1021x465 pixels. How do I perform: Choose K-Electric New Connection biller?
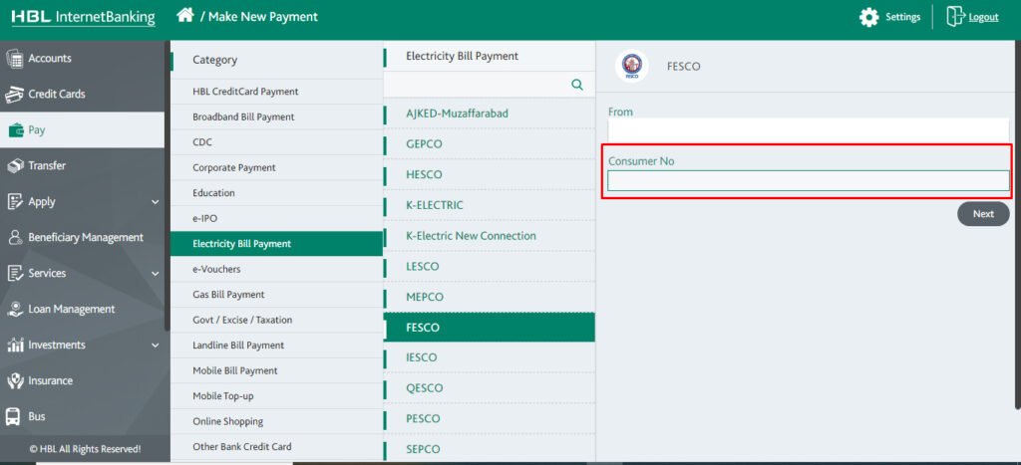pos(489,235)
